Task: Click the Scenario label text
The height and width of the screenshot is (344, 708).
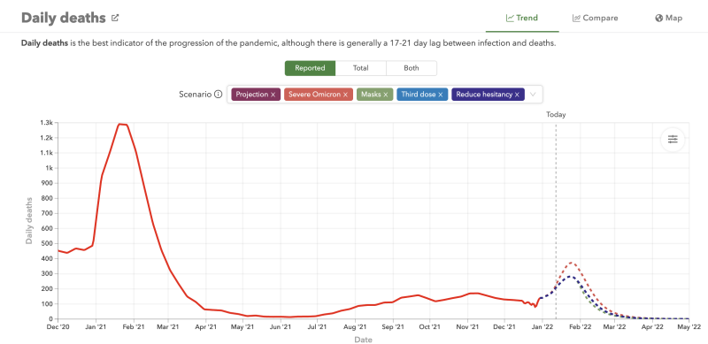Action: tap(195, 95)
